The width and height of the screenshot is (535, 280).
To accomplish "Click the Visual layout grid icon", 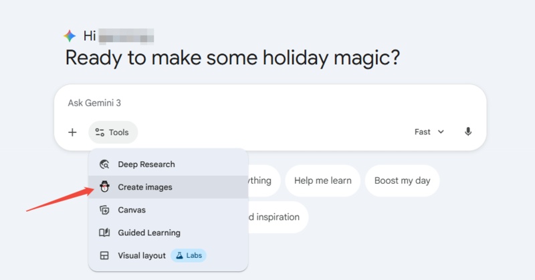I will click(x=104, y=255).
